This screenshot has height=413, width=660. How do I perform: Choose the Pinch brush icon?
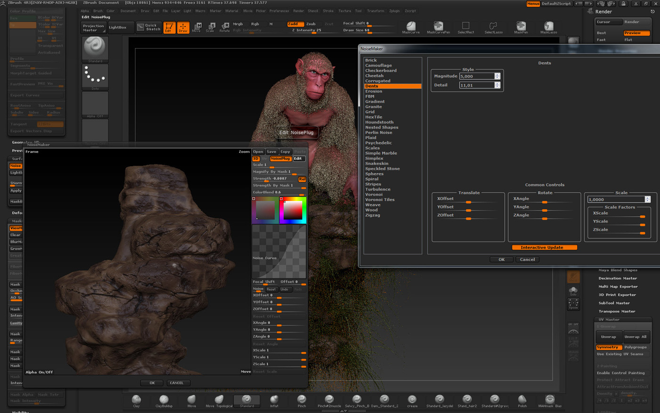[302, 401]
